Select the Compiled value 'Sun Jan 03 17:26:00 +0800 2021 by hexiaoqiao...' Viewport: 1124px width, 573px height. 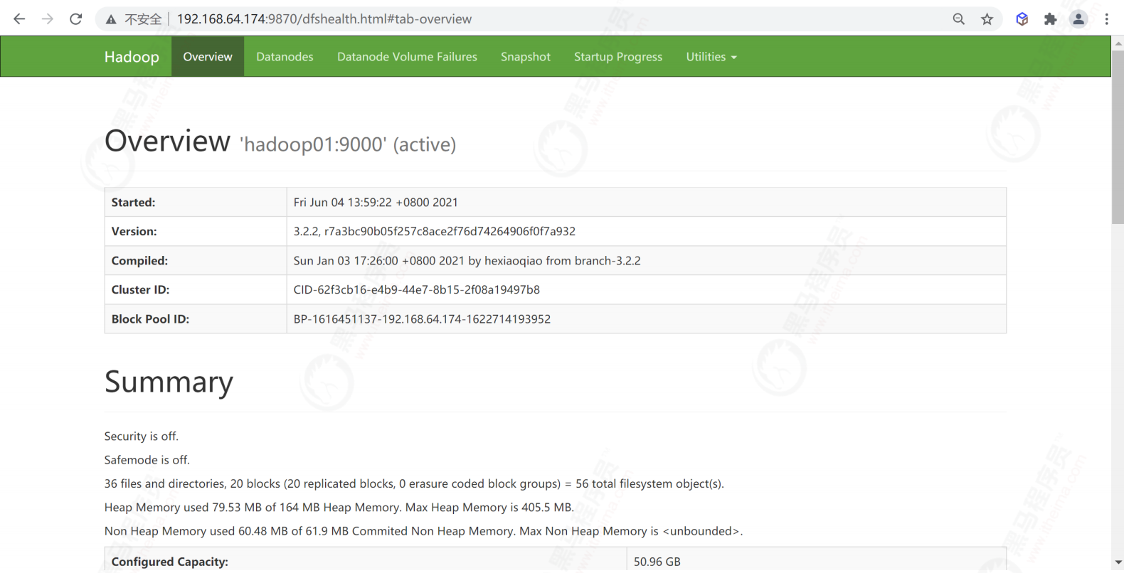pos(467,261)
